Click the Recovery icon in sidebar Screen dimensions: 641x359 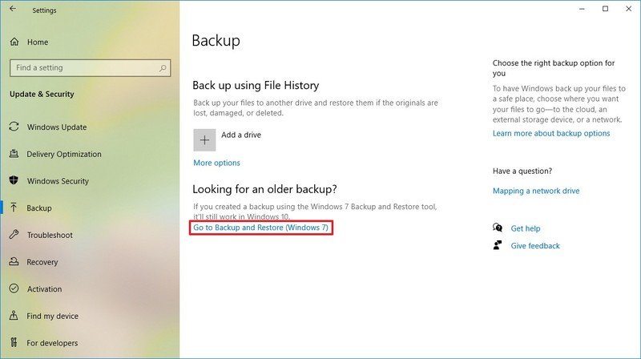pyautogui.click(x=14, y=262)
